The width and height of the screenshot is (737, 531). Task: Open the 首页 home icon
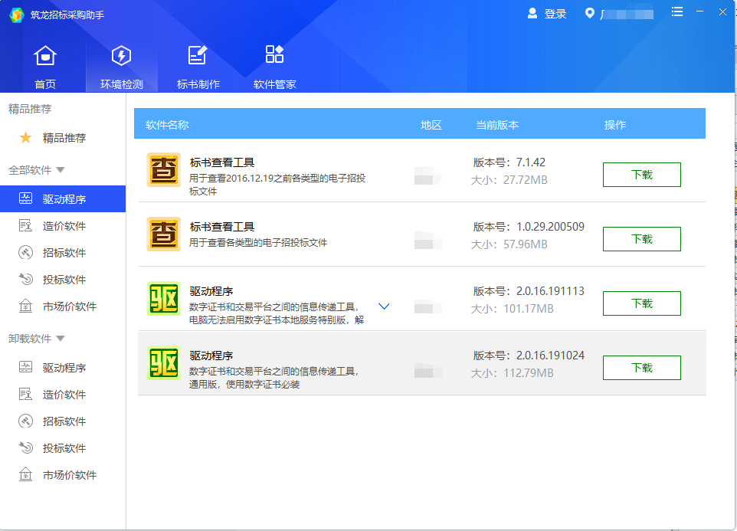45,56
